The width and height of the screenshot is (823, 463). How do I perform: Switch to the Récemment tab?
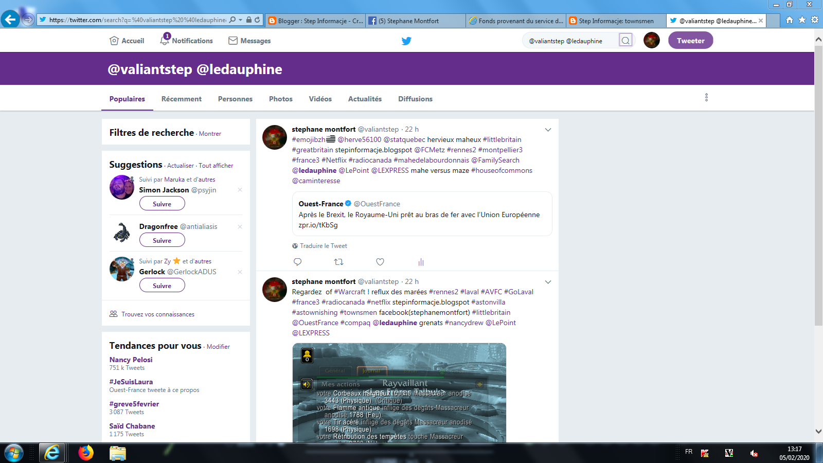[x=182, y=99]
